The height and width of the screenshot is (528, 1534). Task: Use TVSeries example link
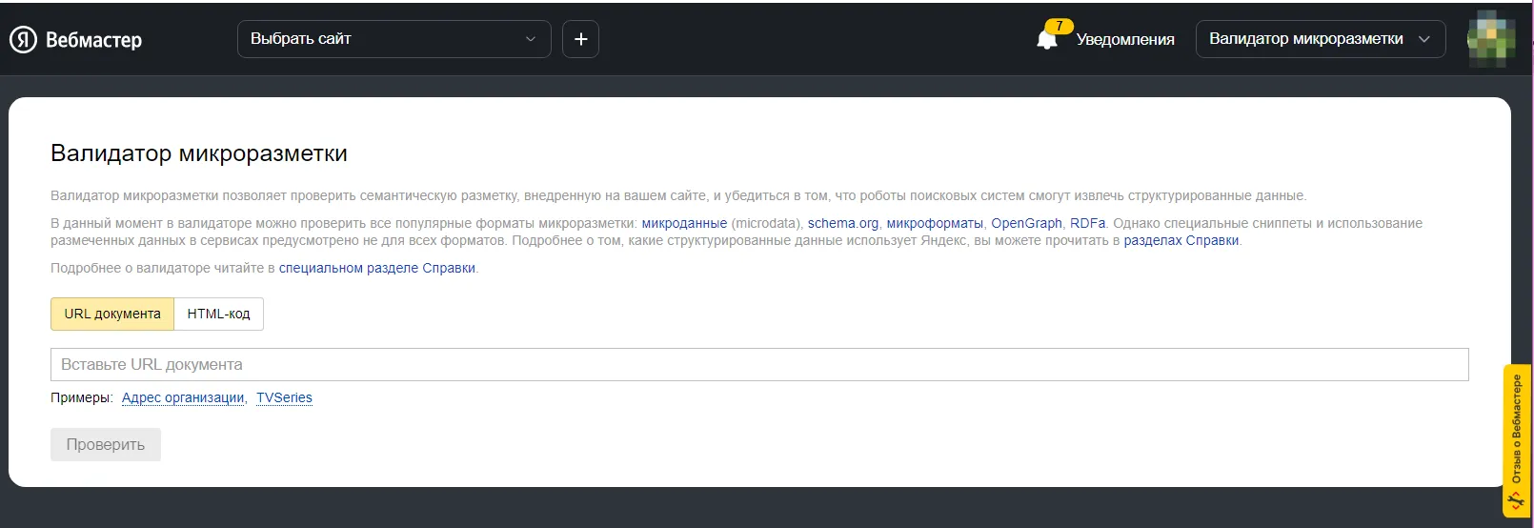[284, 397]
